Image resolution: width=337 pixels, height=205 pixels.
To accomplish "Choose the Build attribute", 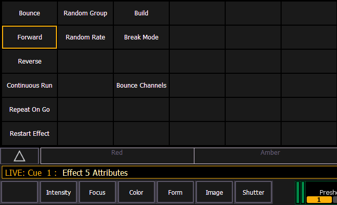I will click(x=141, y=13).
